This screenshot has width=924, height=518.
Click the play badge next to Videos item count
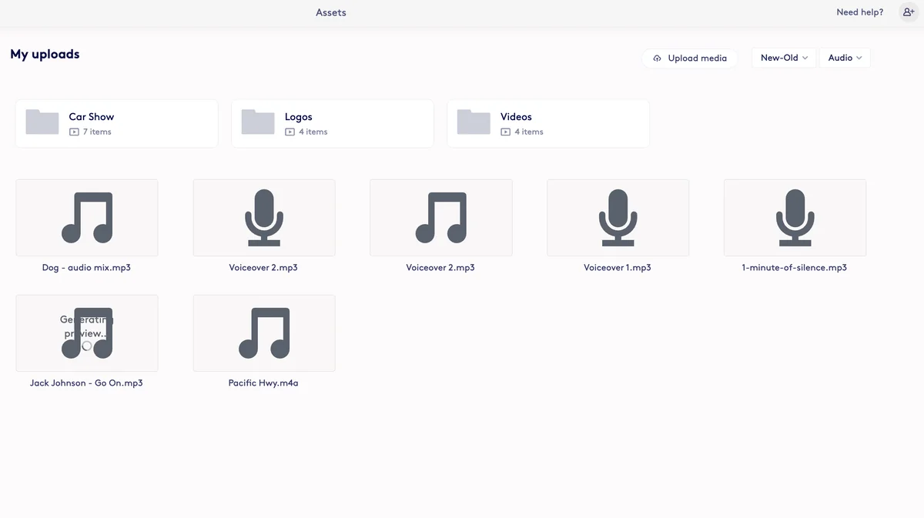click(506, 132)
